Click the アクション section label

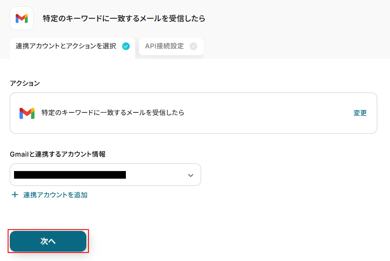[25, 83]
